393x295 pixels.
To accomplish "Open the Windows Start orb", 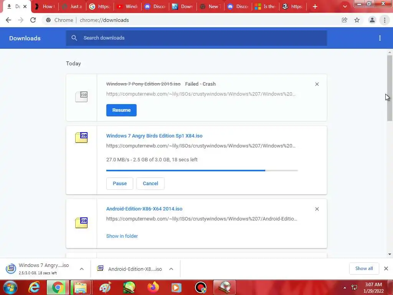I will 10,287.
